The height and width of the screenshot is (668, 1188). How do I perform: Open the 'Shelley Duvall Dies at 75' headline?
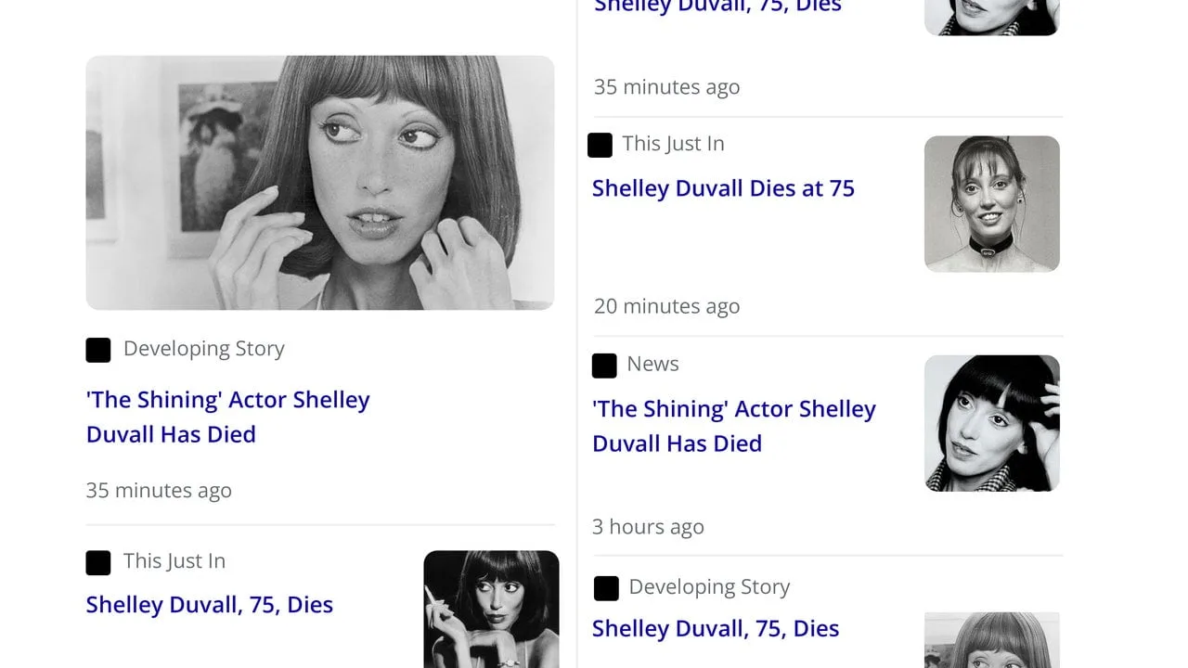point(723,188)
